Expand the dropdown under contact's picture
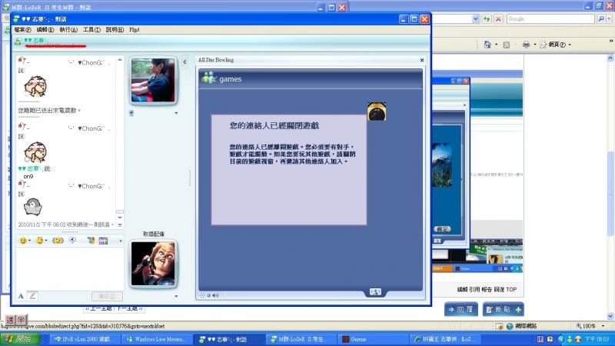Image resolution: width=615 pixels, height=346 pixels. point(176,113)
